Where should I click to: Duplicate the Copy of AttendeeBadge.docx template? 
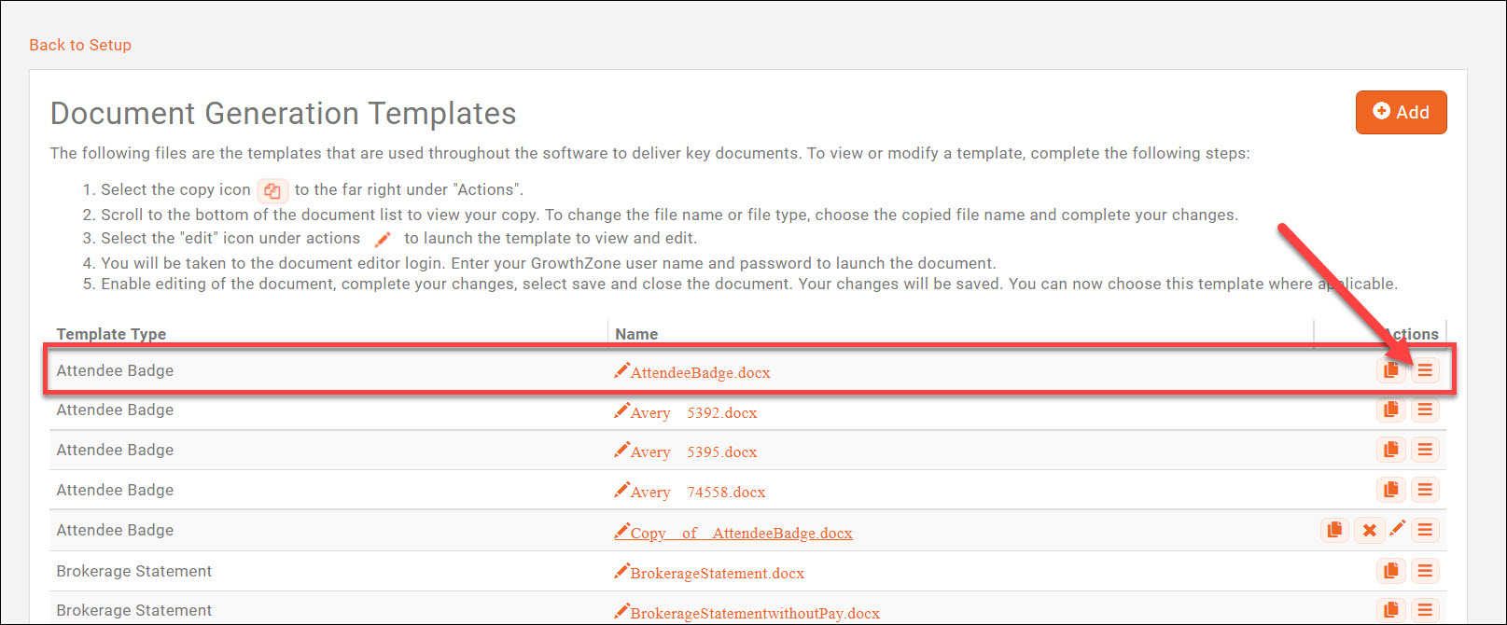point(1334,530)
